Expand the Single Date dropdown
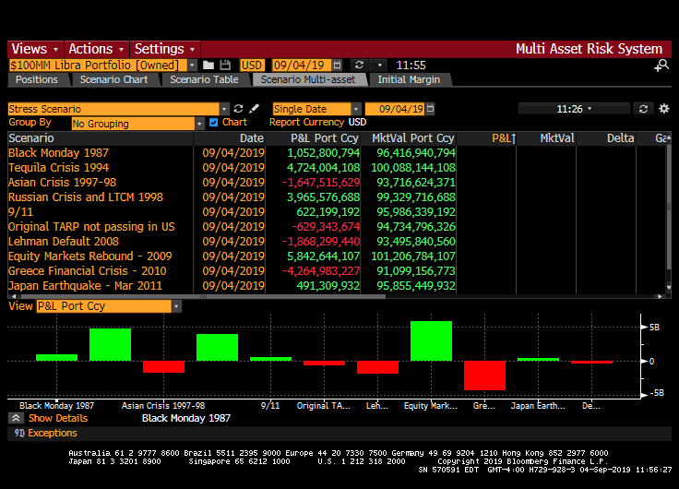 coord(356,109)
